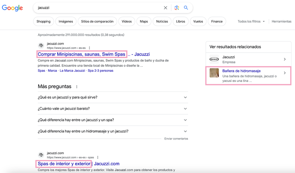Image resolution: width=295 pixels, height=173 pixels.
Task: Open the Todos los filtros dropdown
Action: pyautogui.click(x=251, y=22)
